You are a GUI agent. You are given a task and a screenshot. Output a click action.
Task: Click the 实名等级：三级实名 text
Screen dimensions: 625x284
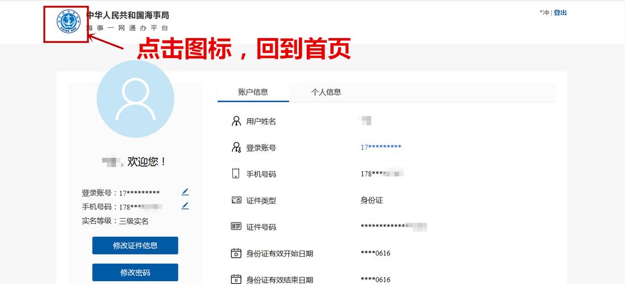115,221
